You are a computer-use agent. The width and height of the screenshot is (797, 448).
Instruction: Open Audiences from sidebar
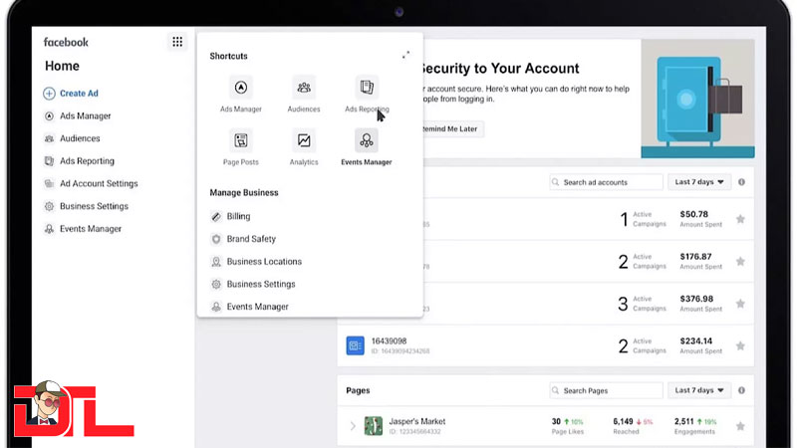point(80,138)
